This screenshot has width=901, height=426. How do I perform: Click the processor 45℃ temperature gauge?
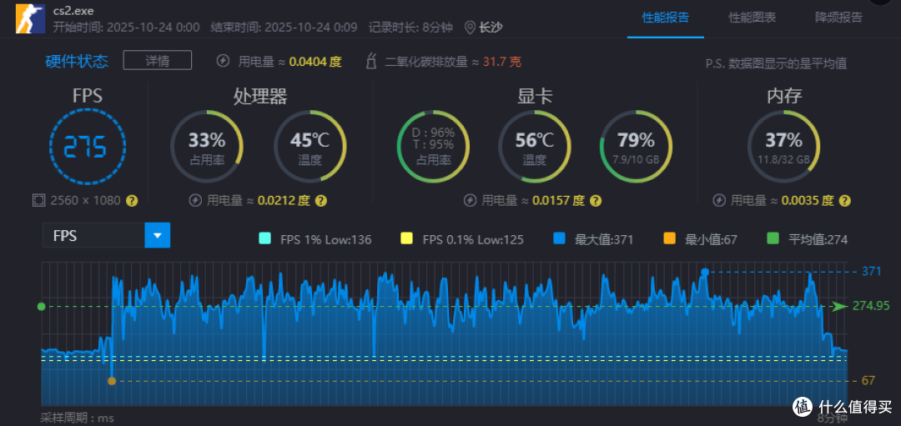tap(310, 147)
